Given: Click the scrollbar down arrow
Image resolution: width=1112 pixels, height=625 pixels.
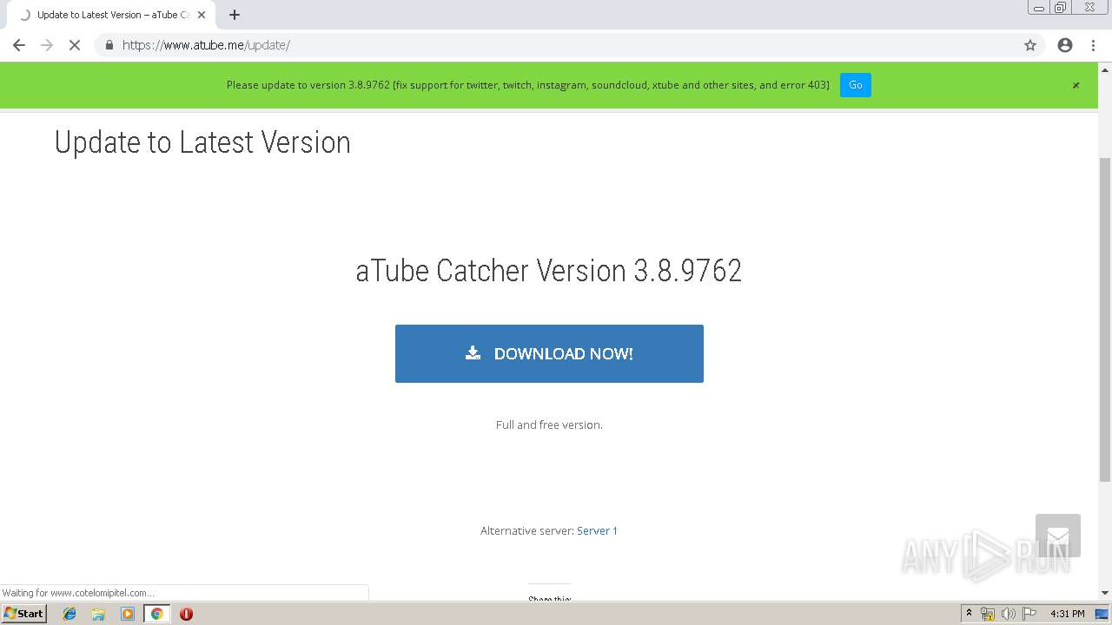Looking at the screenshot, I should pyautogui.click(x=1105, y=593).
